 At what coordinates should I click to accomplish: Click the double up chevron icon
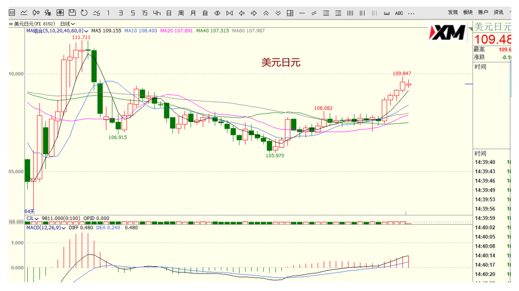pyautogui.click(x=266, y=13)
